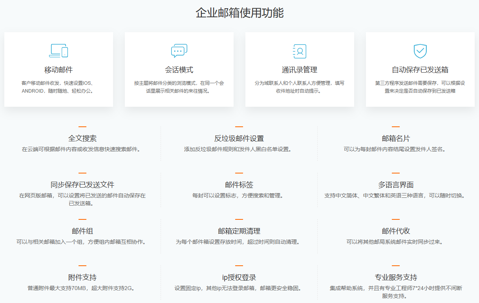Select the 通讯录管理 feature card
This screenshot has width=479, height=303.
300,69
